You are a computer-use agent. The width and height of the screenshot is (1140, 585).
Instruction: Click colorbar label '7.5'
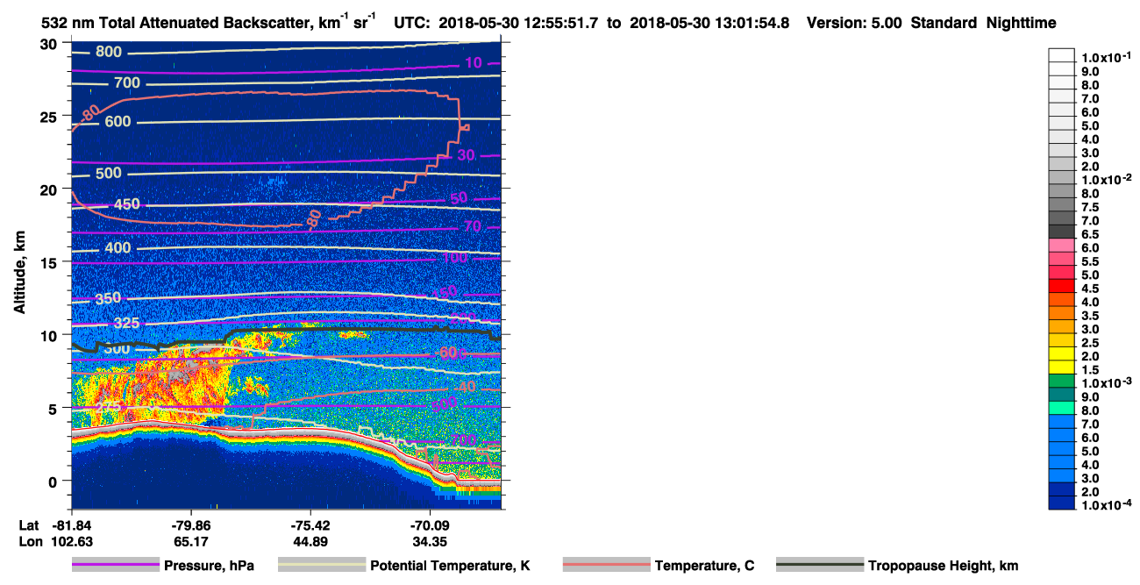click(x=1092, y=207)
